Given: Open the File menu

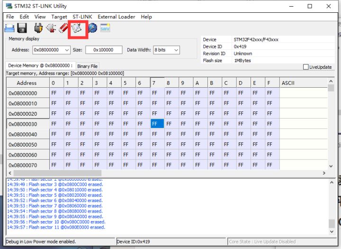Looking at the screenshot, I should pos(10,17).
